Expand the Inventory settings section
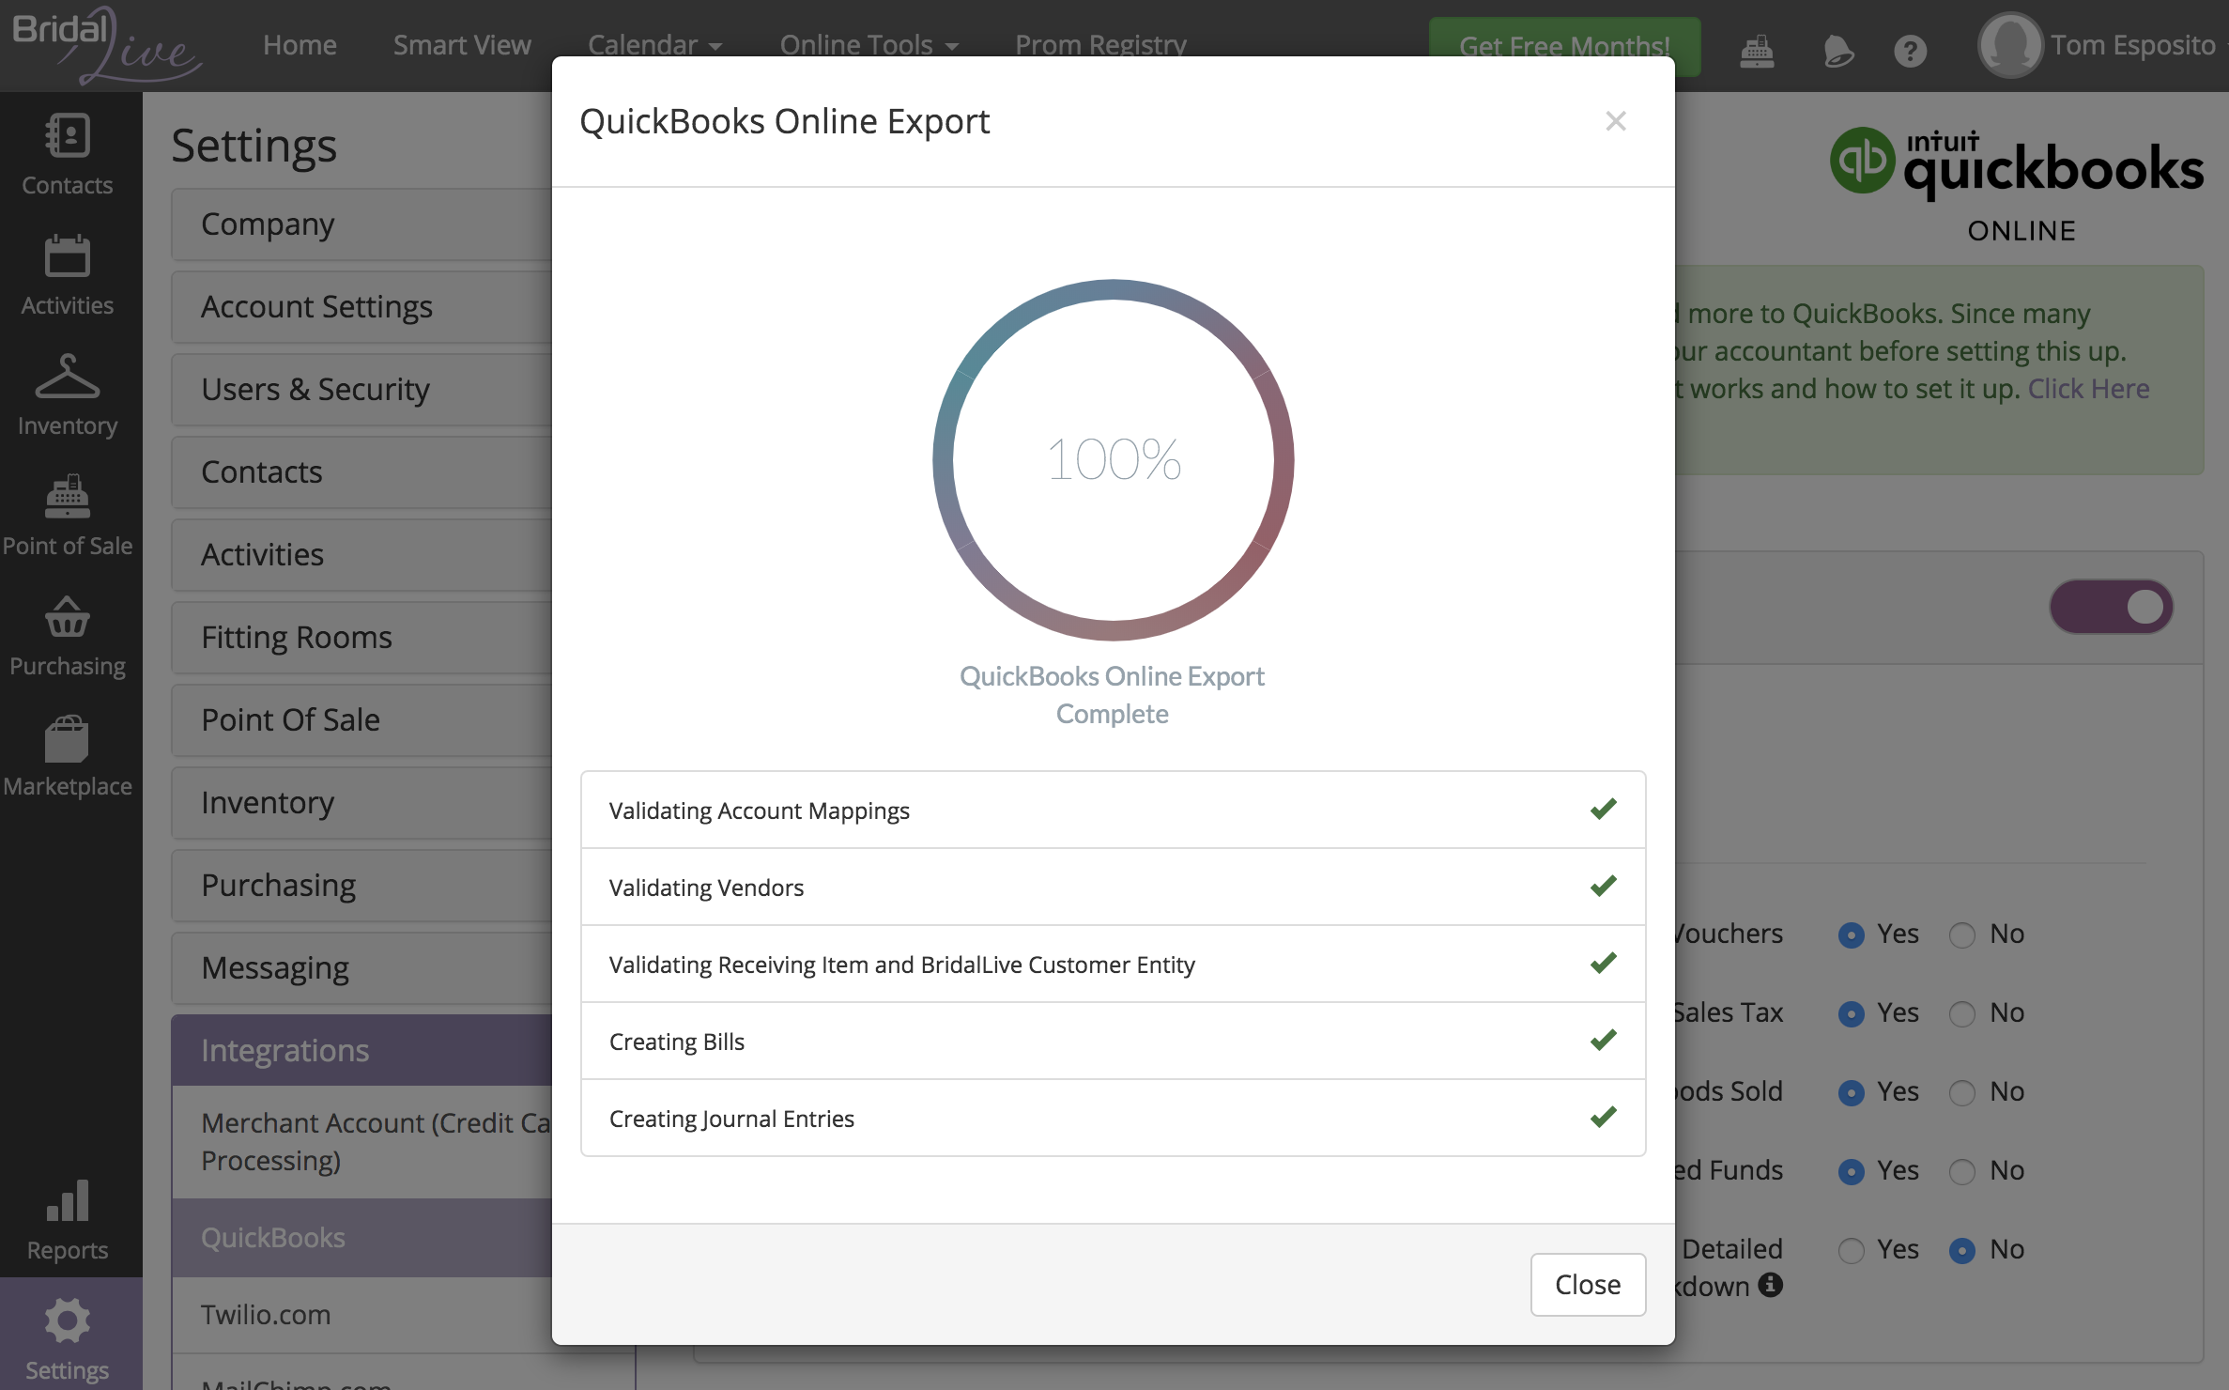2229x1390 pixels. click(x=362, y=803)
